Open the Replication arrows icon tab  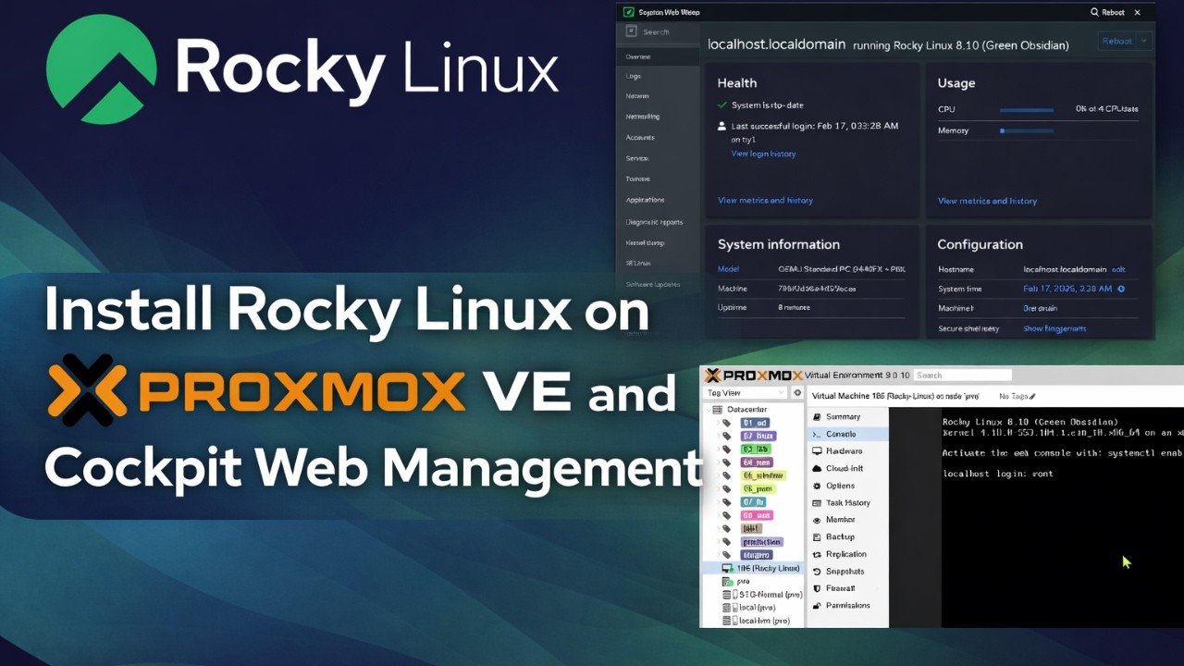tap(817, 554)
